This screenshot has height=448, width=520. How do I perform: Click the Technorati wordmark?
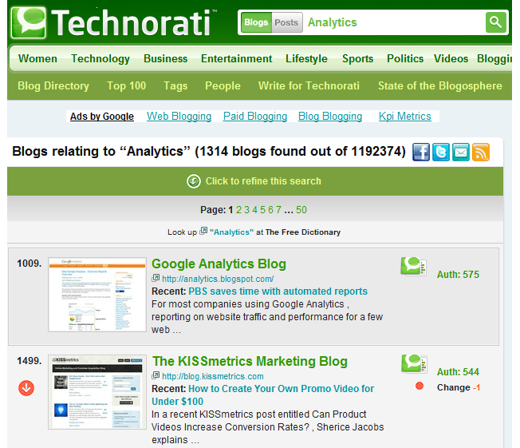click(132, 22)
